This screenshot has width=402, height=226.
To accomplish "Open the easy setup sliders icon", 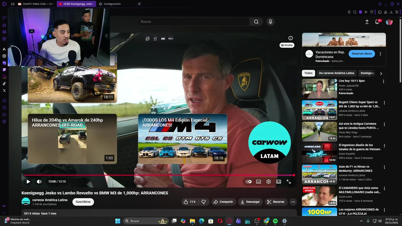I will (x=397, y=12).
